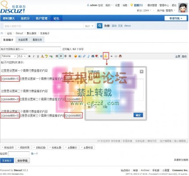Viewport: 189px width, 176px height.
Task: Click the blue search magnifier button
Action: 100,26
